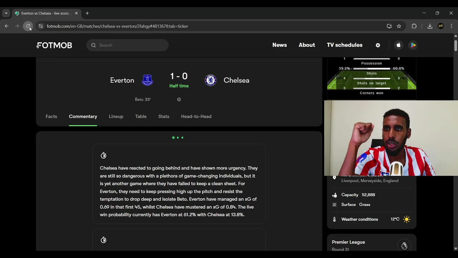Select the Commentary tab
Screen dimensions: 458x258
(x=83, y=116)
